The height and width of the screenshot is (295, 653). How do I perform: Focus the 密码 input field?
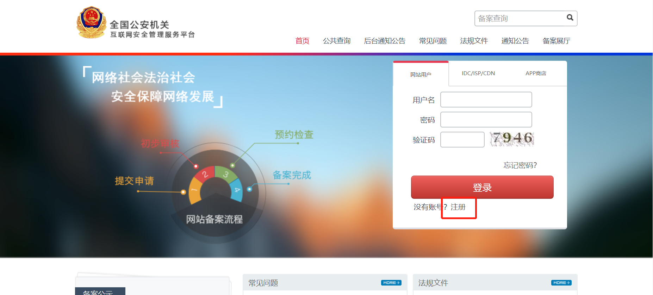486,120
